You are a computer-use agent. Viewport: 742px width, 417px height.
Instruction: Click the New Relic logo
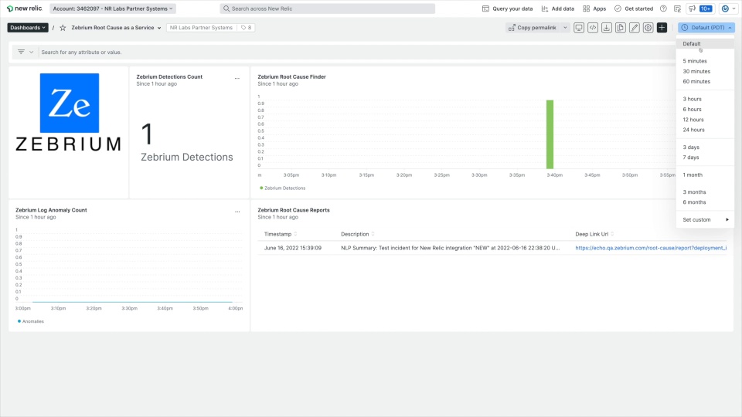pyautogui.click(x=24, y=8)
